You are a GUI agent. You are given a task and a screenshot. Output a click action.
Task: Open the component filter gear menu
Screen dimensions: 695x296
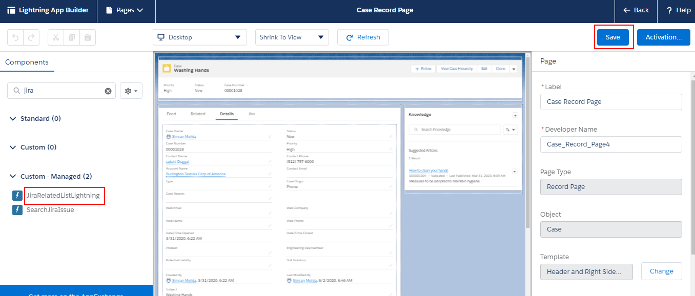tap(131, 91)
